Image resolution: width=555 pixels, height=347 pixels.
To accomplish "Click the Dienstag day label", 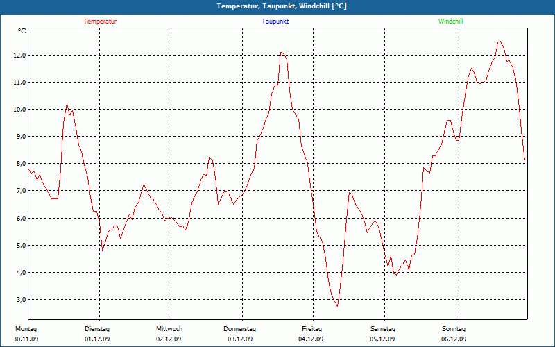I will coord(97,329).
